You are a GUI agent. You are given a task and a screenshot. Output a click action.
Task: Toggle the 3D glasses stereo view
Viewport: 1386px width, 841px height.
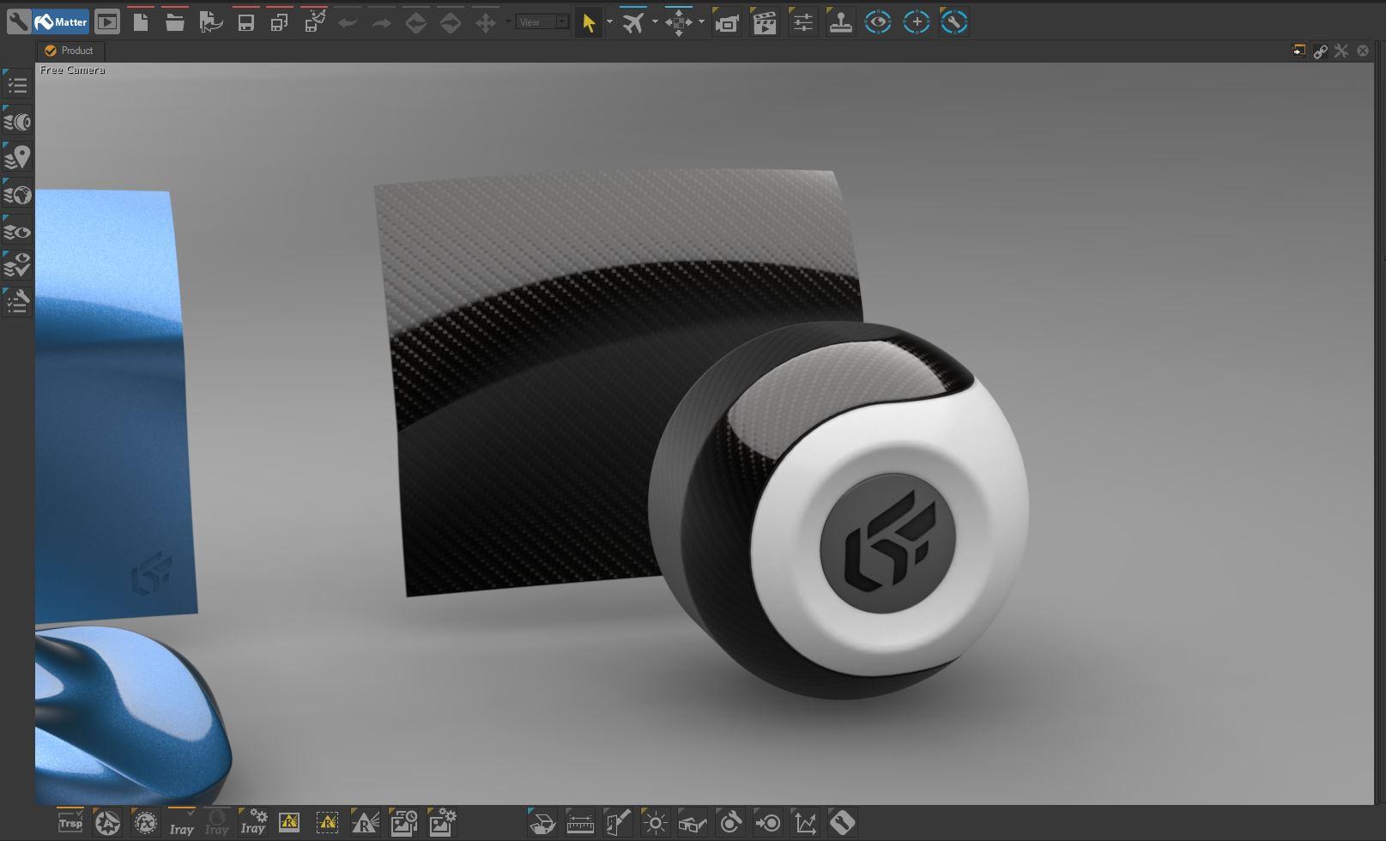pos(693,823)
